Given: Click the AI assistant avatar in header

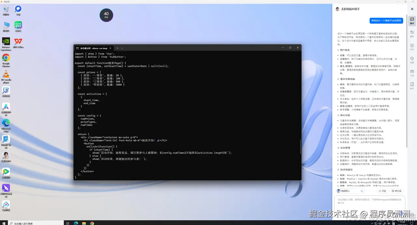Looking at the screenshot, I should tap(338, 9).
